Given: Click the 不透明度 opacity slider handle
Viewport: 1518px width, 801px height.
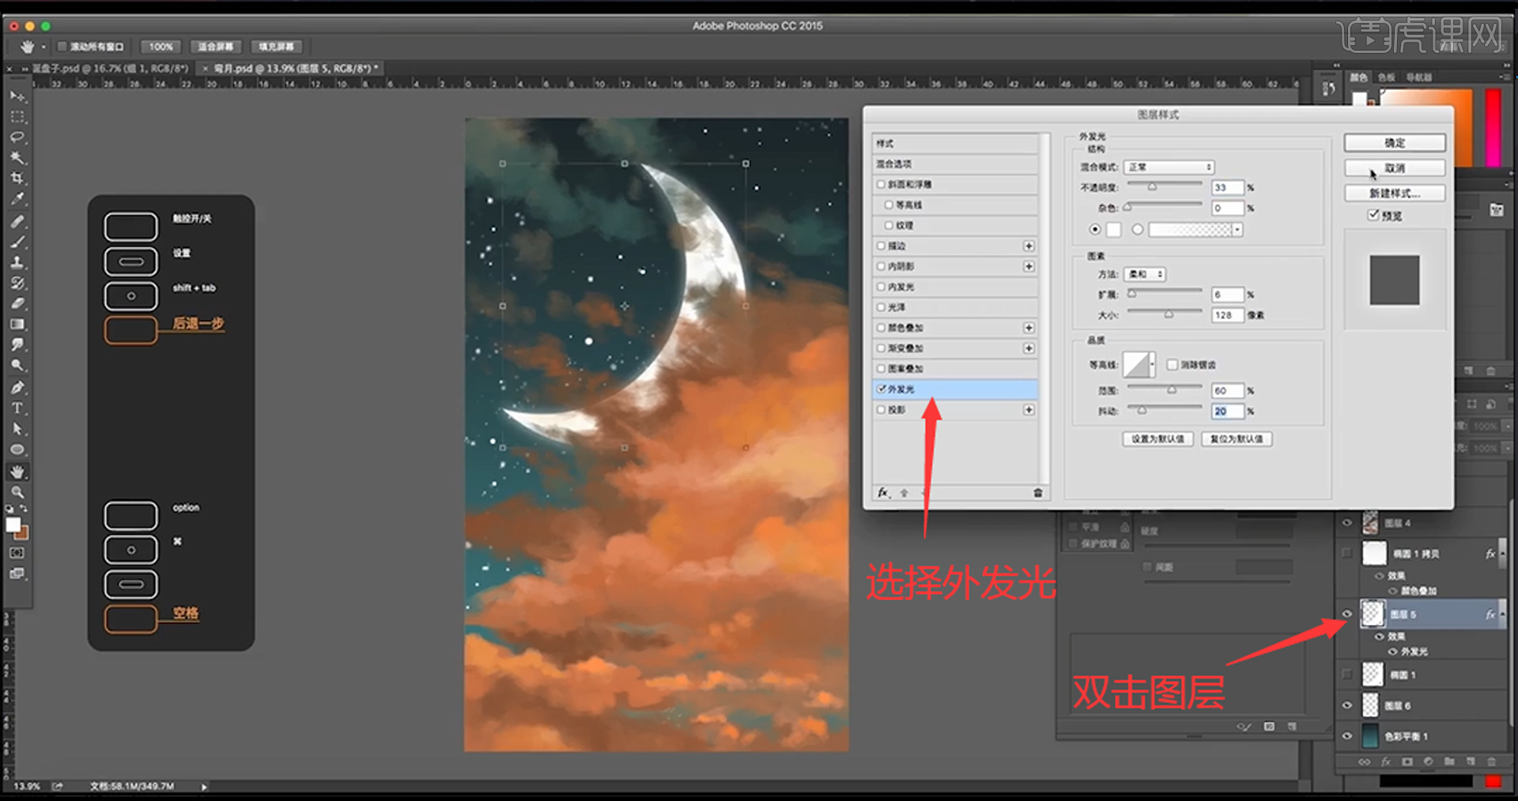Looking at the screenshot, I should point(1152,187).
